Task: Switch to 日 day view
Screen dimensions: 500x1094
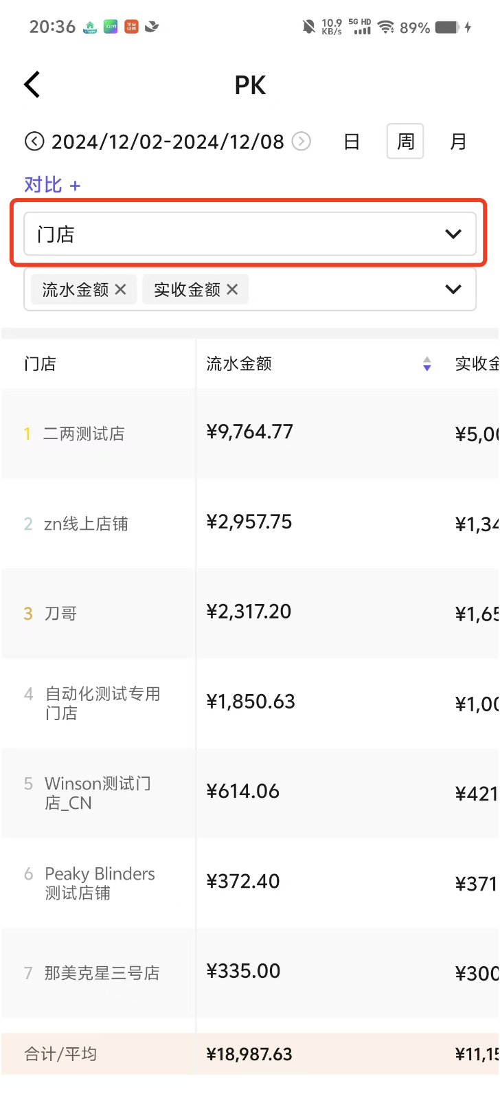Action: pos(352,142)
